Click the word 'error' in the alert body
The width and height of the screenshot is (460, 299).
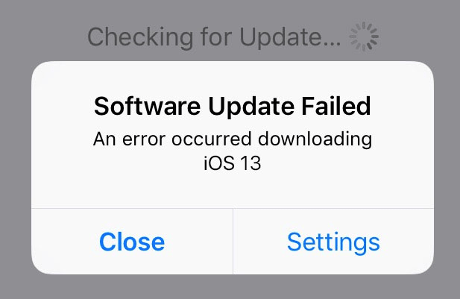click(x=144, y=139)
